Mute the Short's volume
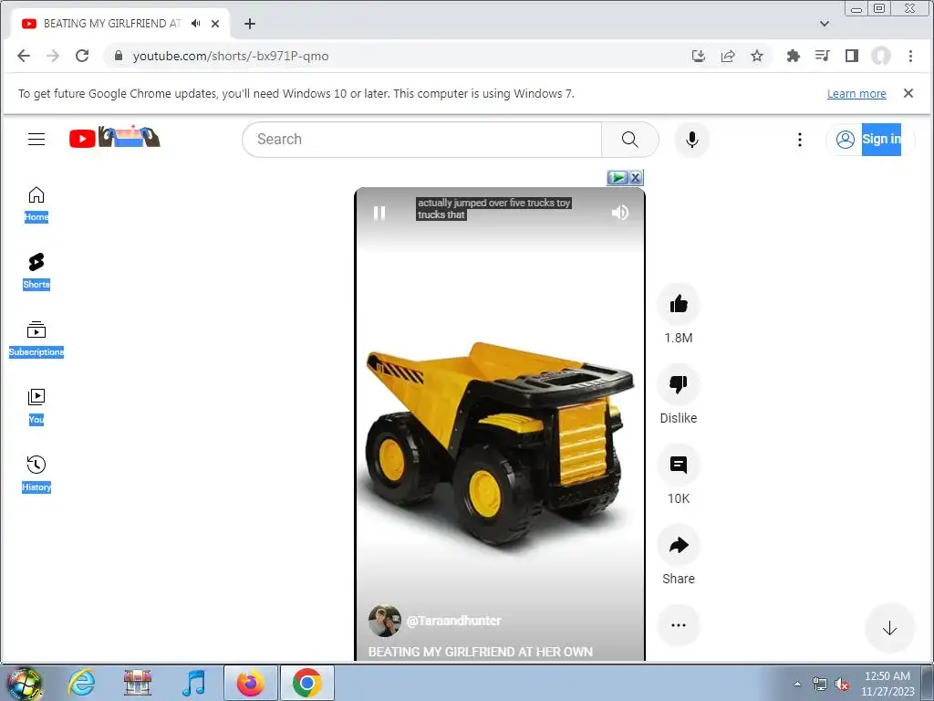Viewport: 934px width, 701px height. point(620,213)
